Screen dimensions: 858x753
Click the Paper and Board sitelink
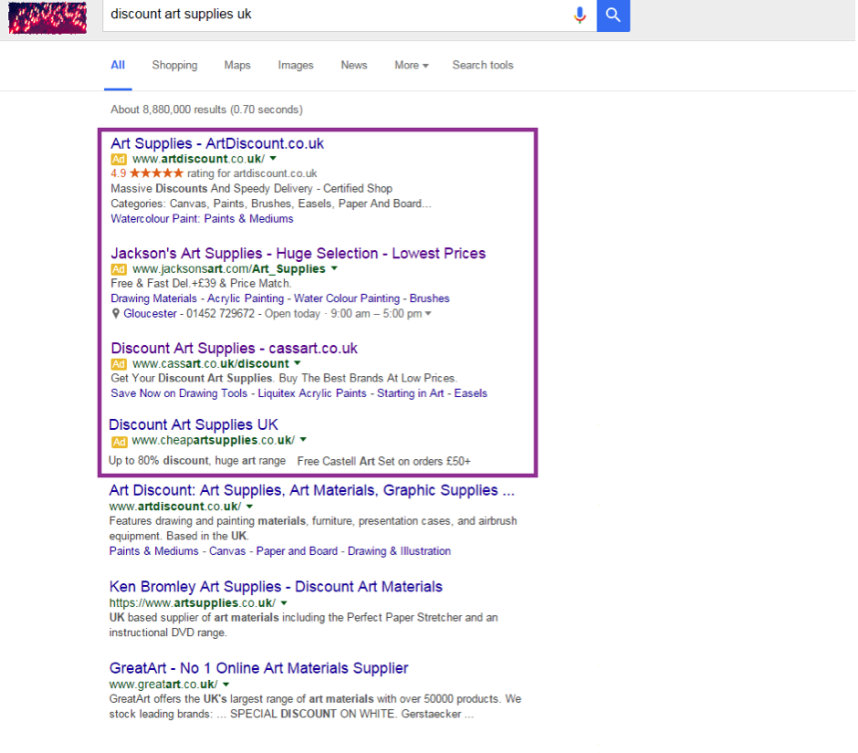point(298,551)
